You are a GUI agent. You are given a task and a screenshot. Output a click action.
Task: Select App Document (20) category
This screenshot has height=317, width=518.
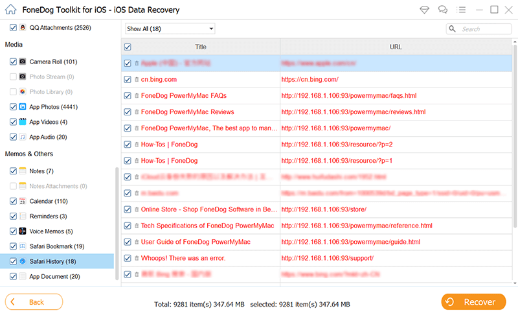click(54, 276)
